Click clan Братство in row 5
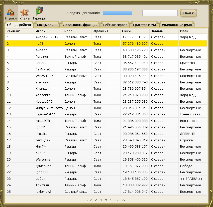213x207 pixels. 187,63
